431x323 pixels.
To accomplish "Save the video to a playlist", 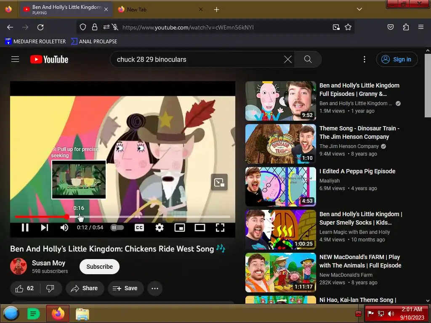I will [x=125, y=289].
